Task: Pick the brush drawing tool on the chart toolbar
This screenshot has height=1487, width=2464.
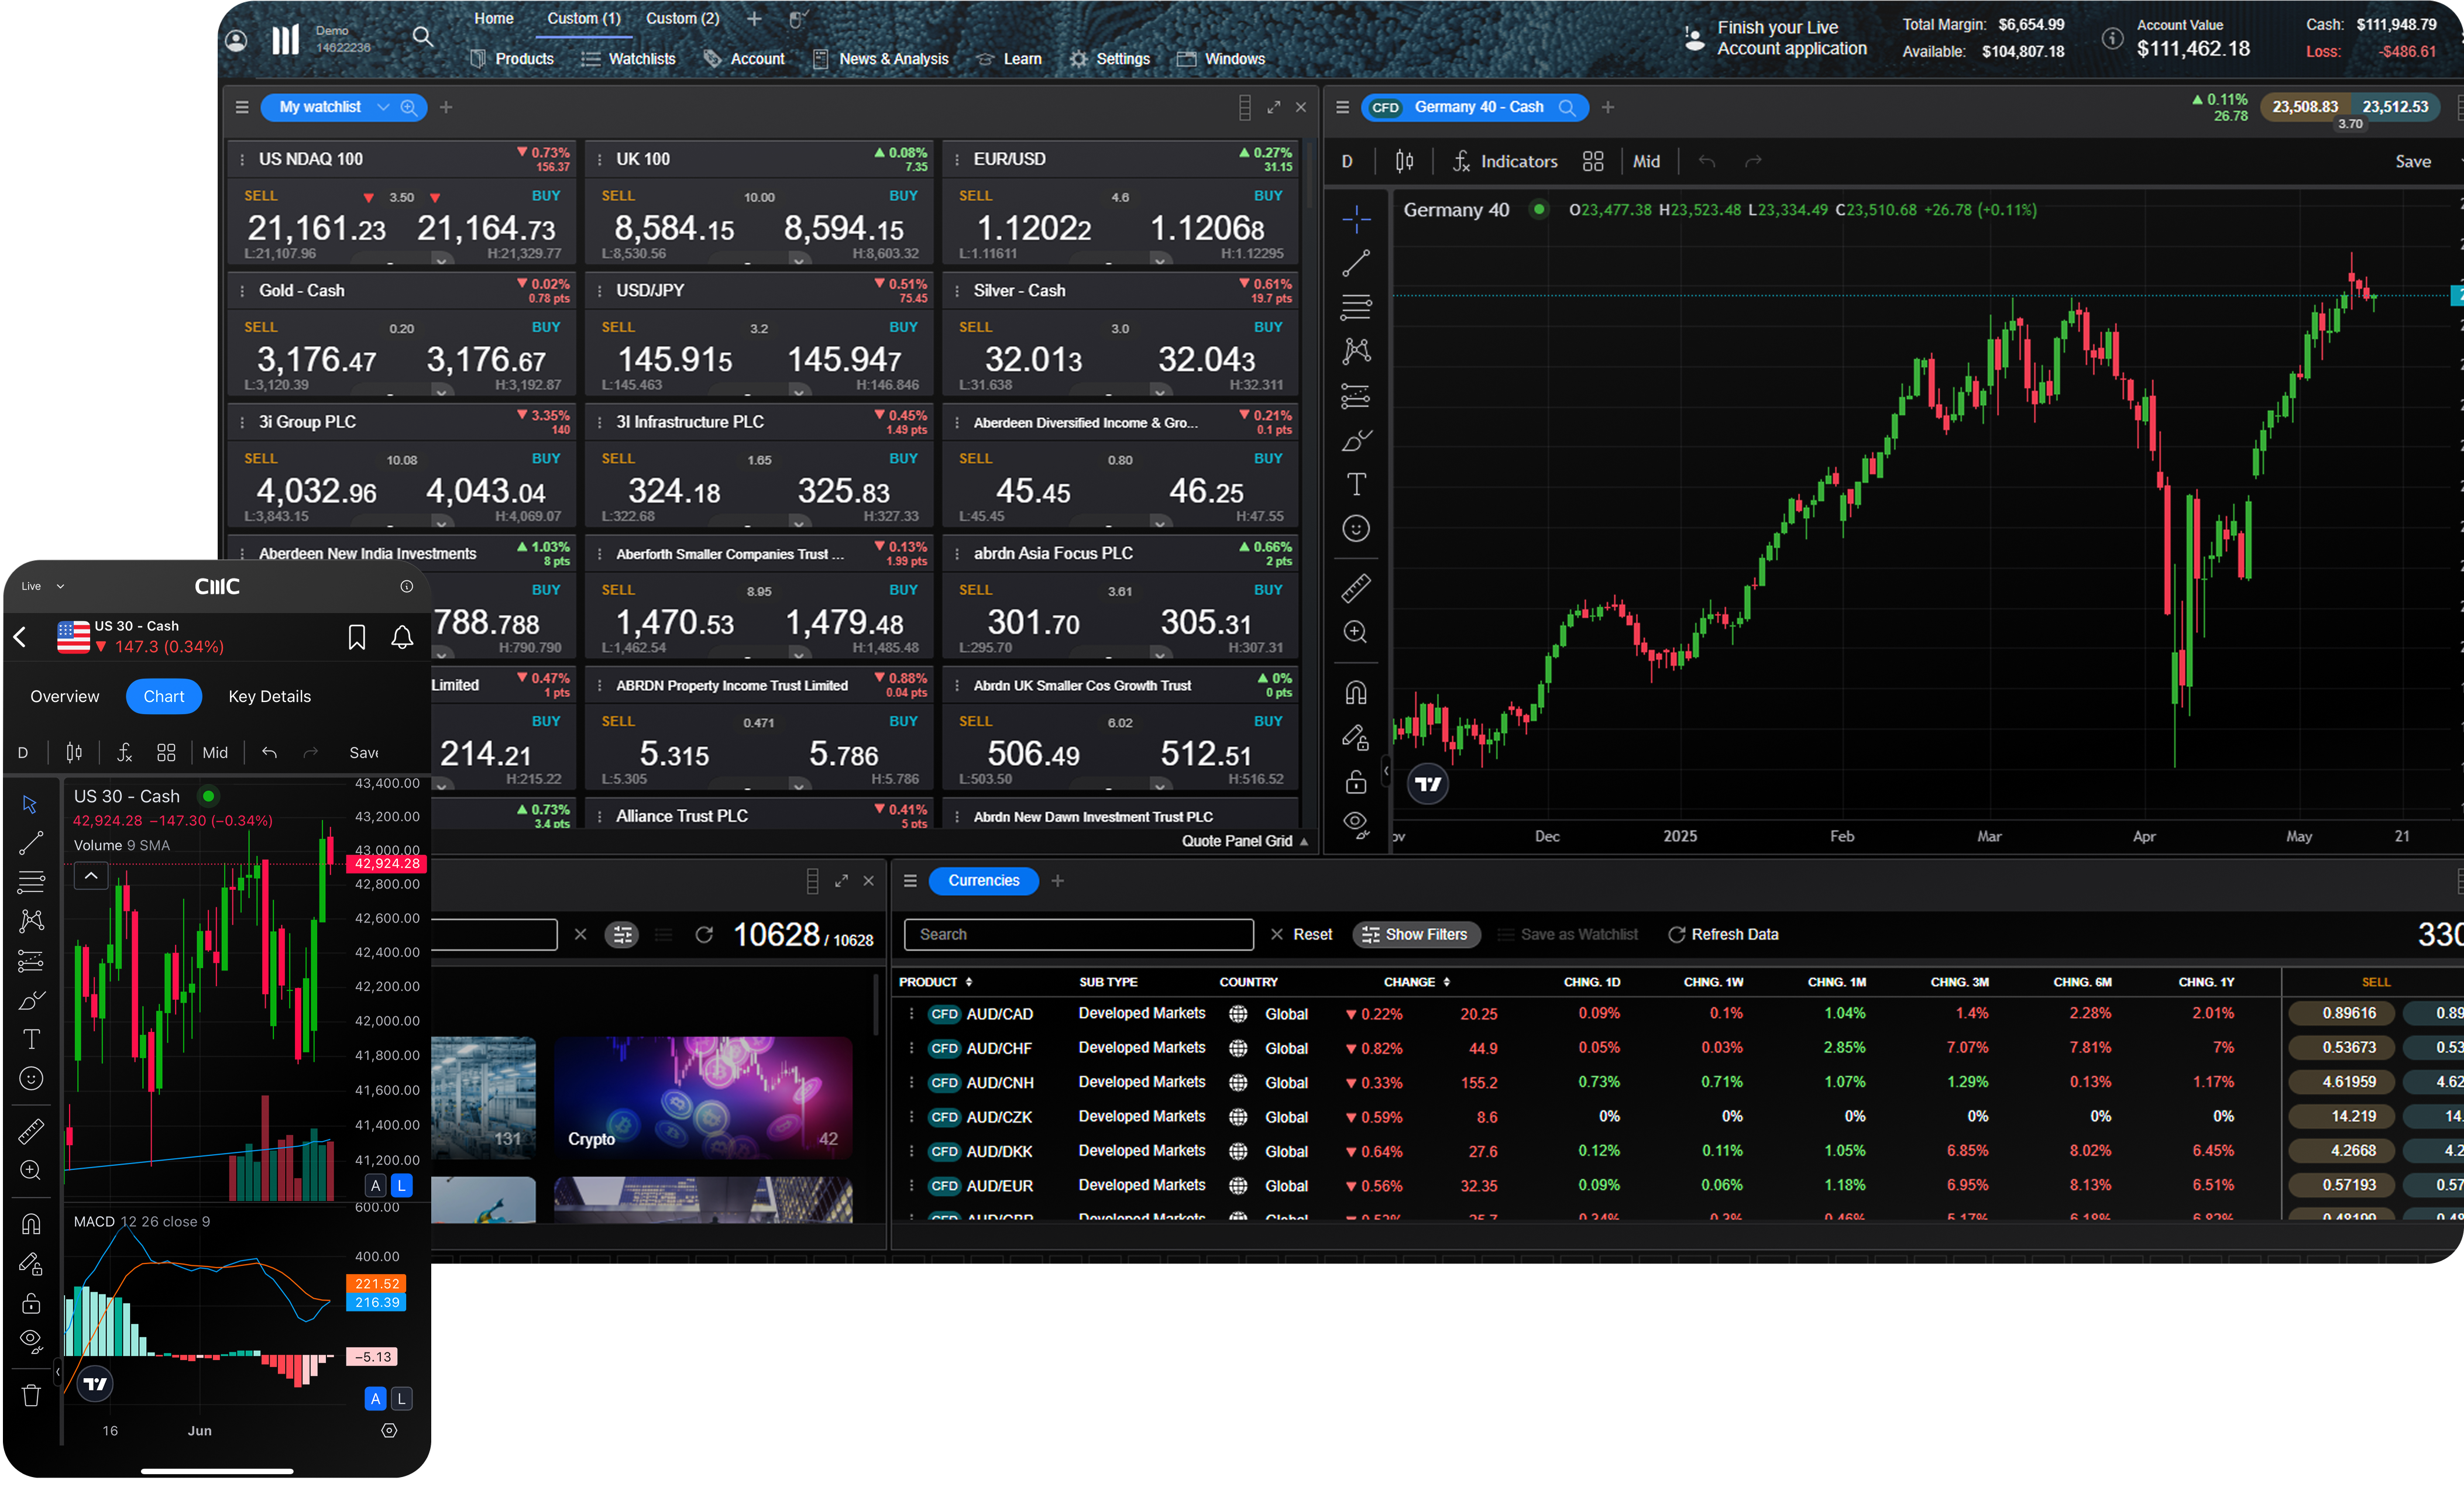Action: 1356,440
